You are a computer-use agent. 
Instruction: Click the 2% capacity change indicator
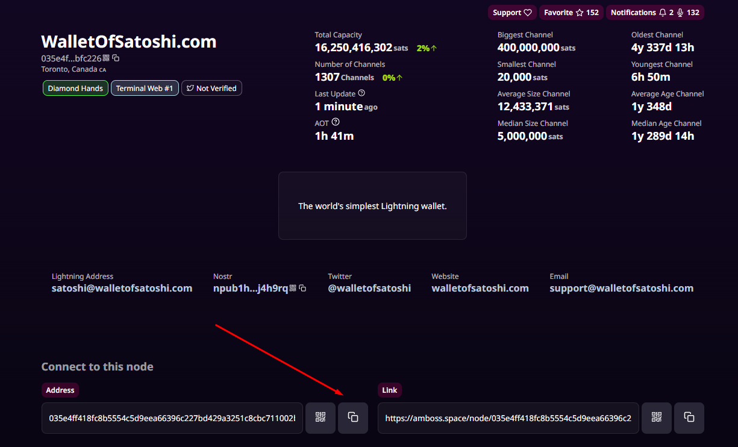point(427,48)
